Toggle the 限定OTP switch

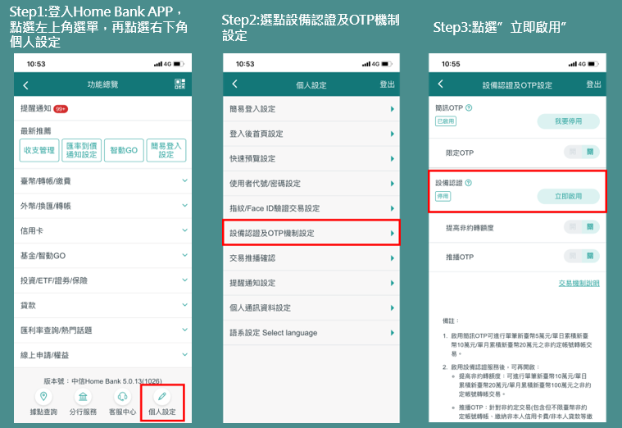click(x=582, y=152)
